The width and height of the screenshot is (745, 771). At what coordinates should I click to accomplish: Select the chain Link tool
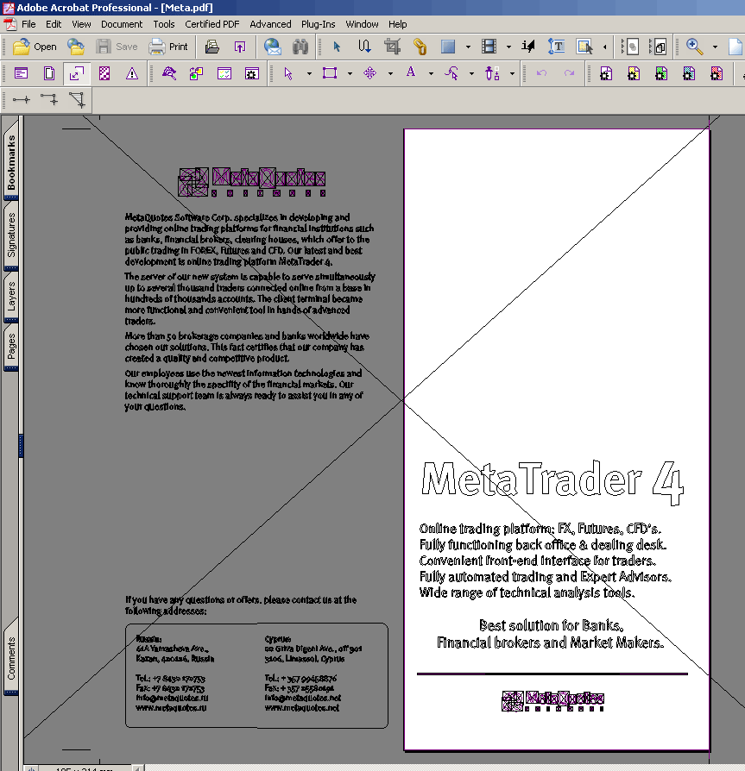tap(420, 47)
